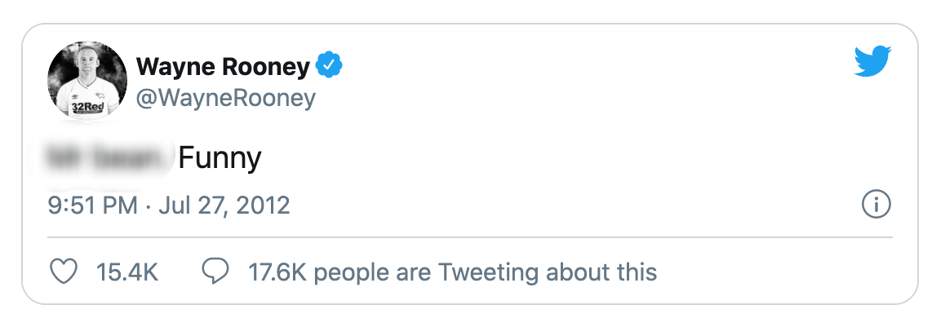Image resolution: width=945 pixels, height=336 pixels.
Task: Open "people are Tweeting about this" link
Action: coord(486,272)
